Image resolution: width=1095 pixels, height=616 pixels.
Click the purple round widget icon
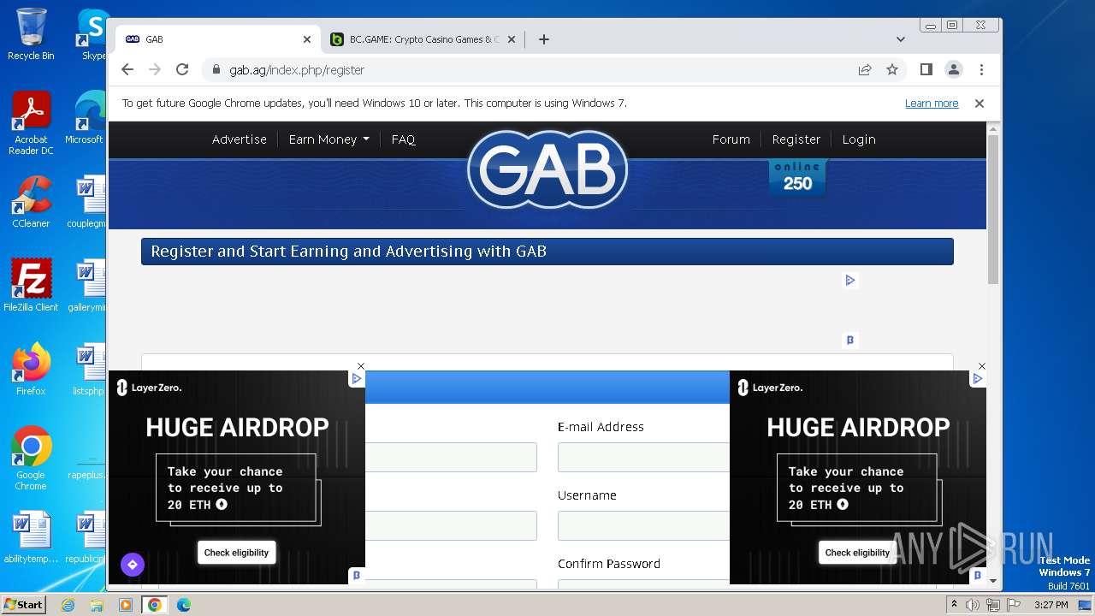[x=132, y=565]
